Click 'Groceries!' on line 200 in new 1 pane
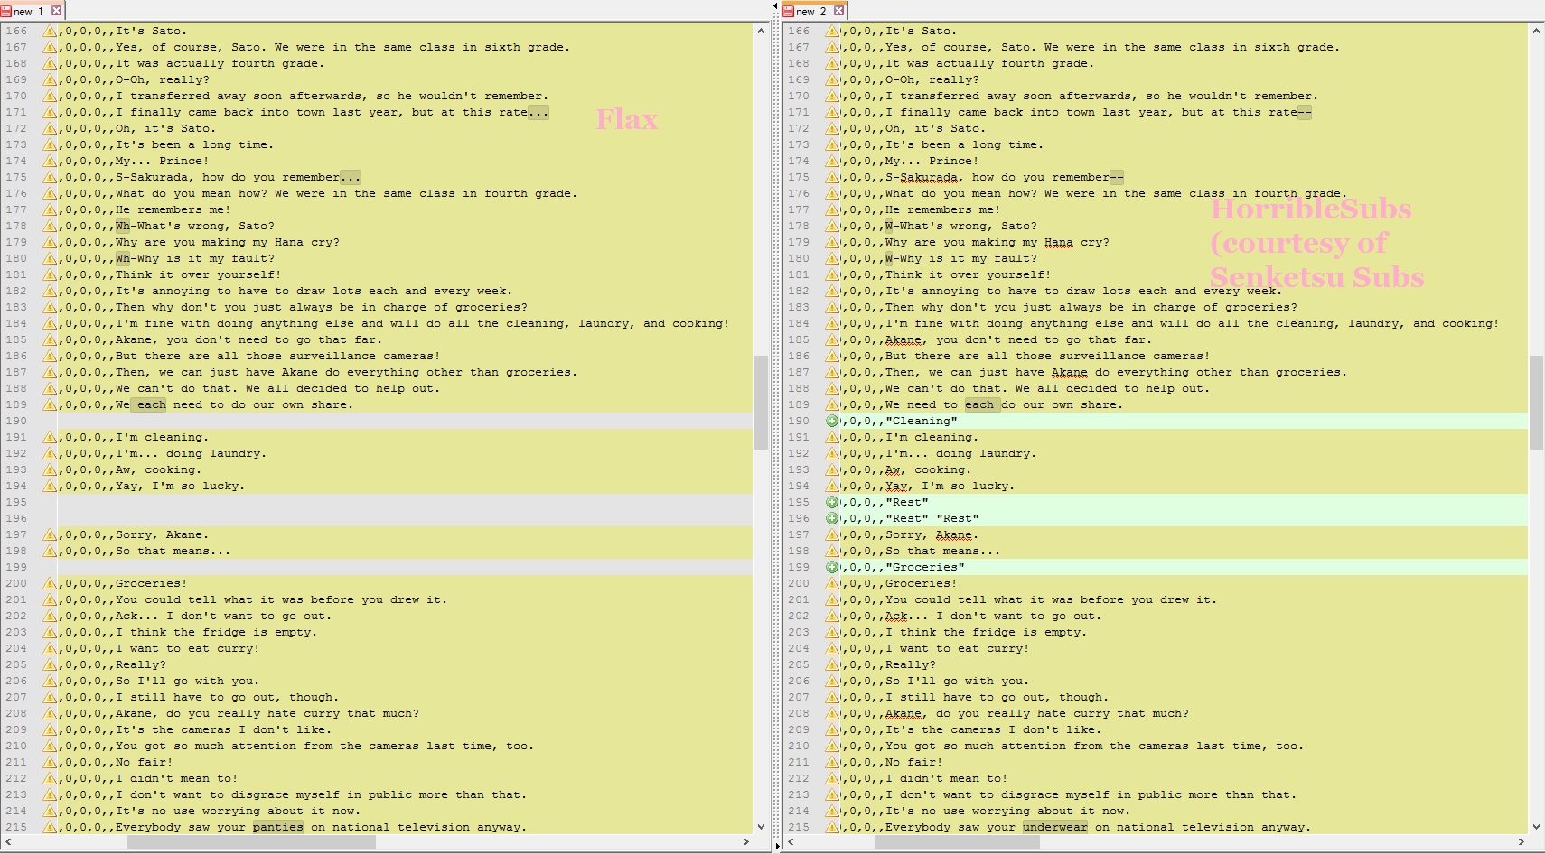 pos(152,583)
